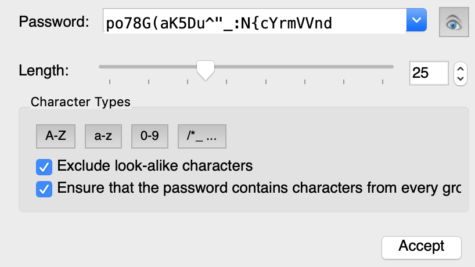The height and width of the screenshot is (267, 475).
Task: Click the Character Types group heading
Action: (80, 102)
